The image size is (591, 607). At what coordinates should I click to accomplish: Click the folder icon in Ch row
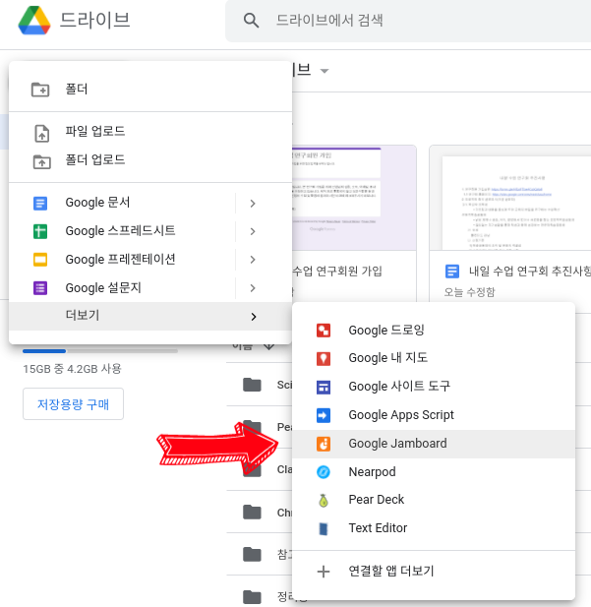[x=252, y=513]
